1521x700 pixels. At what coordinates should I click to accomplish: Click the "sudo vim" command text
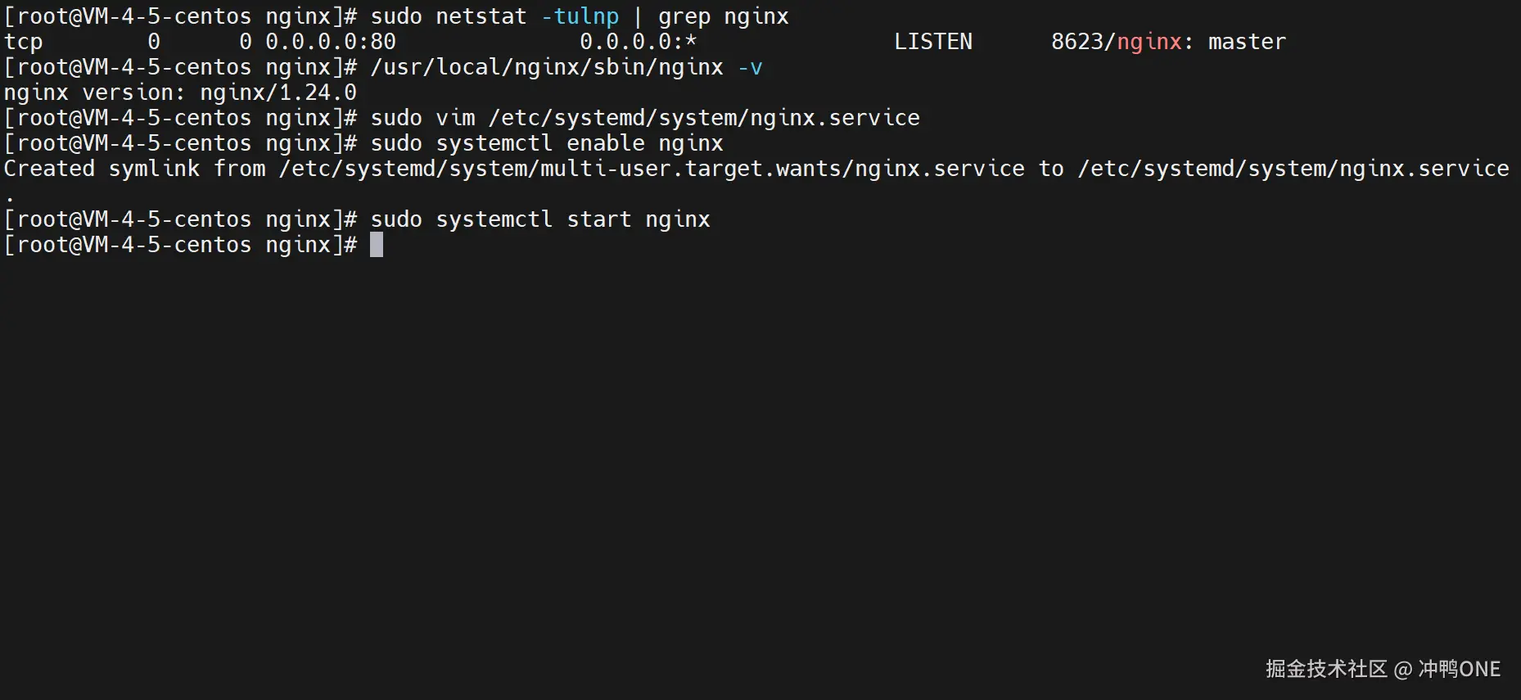click(422, 118)
